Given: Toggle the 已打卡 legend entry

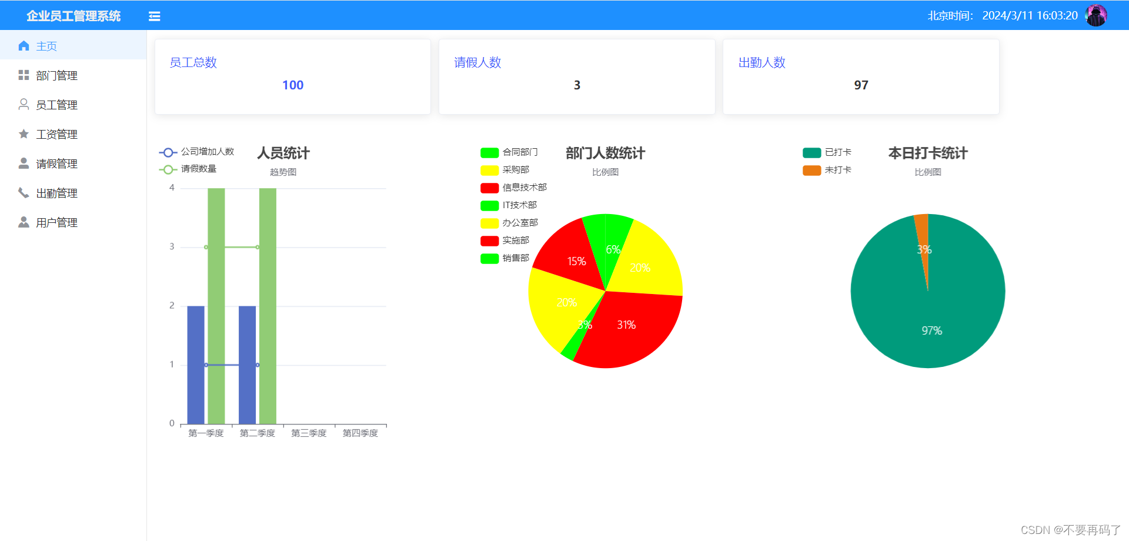Looking at the screenshot, I should (x=811, y=152).
